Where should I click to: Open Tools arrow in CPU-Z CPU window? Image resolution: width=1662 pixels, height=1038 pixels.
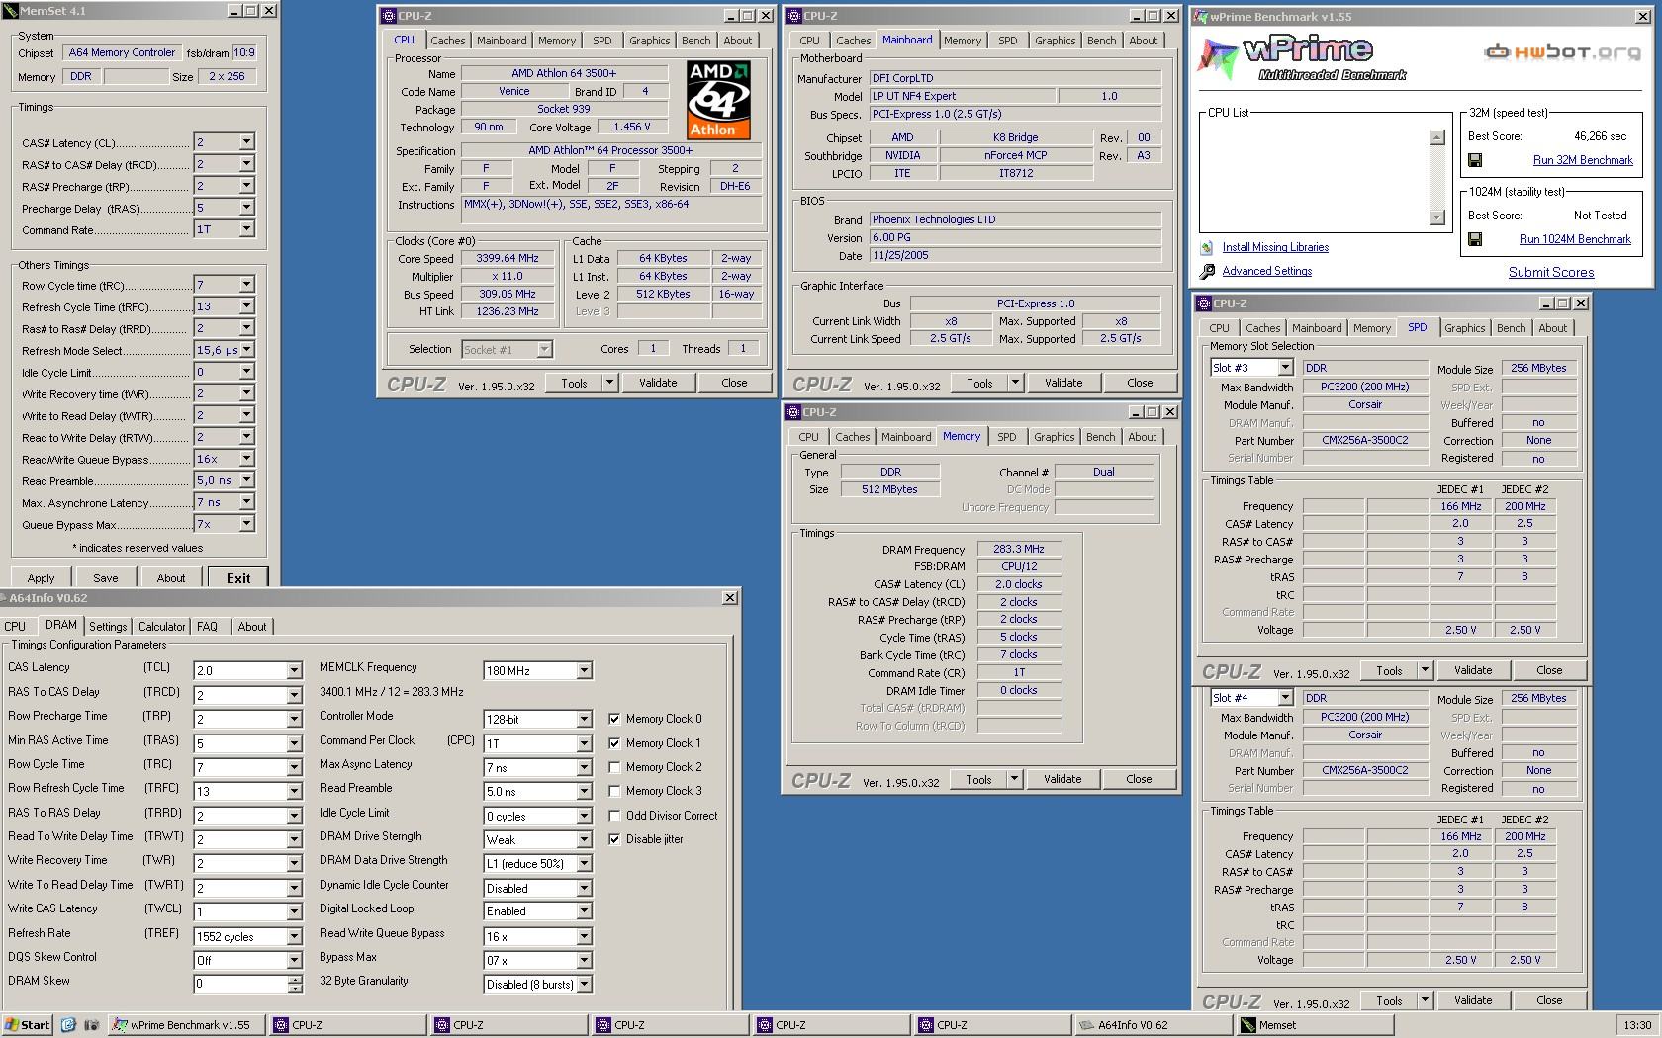coord(609,383)
